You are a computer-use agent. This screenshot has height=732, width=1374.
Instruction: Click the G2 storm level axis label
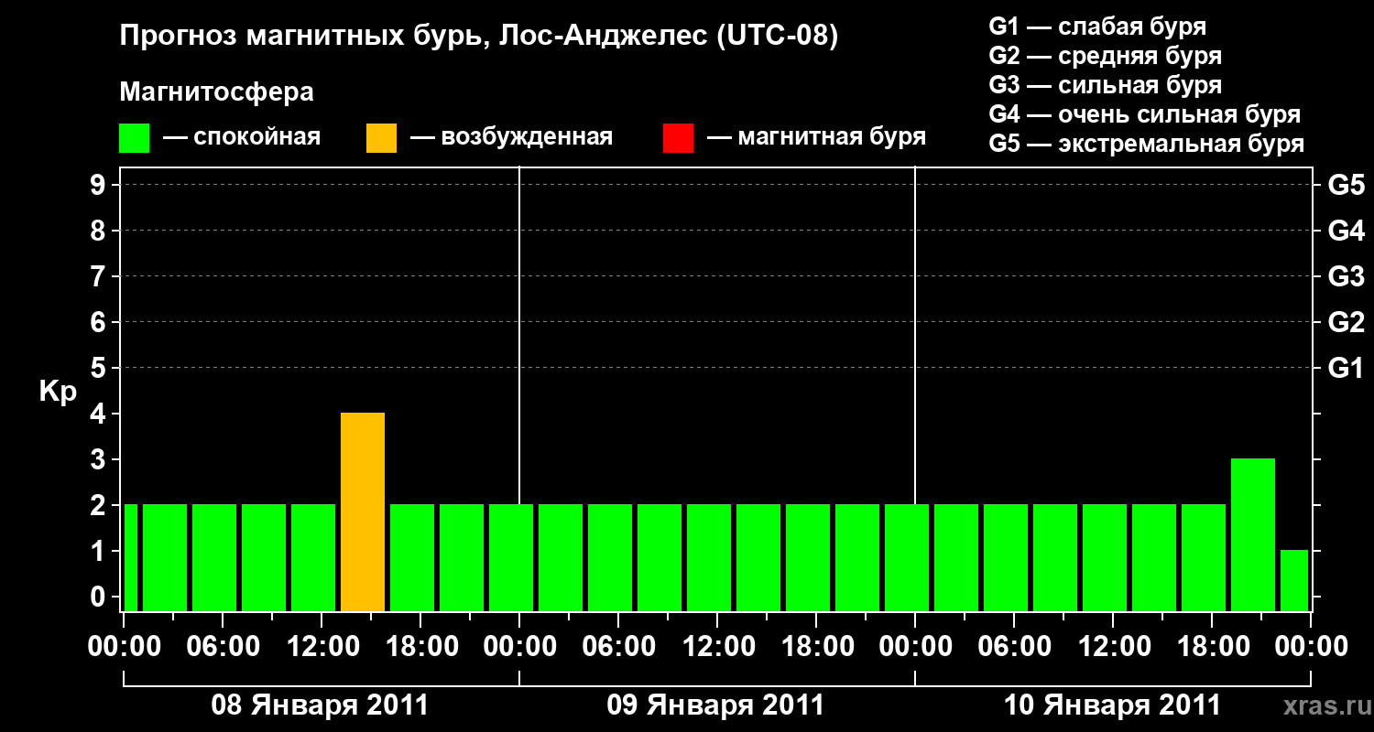pyautogui.click(x=1346, y=322)
